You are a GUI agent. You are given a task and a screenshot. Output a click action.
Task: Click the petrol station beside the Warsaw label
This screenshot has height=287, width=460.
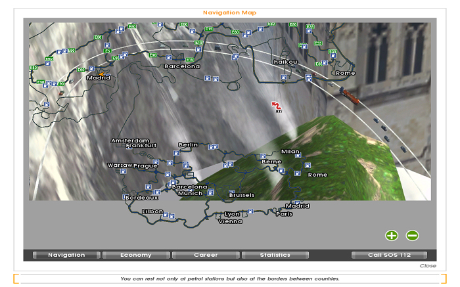point(124,171)
